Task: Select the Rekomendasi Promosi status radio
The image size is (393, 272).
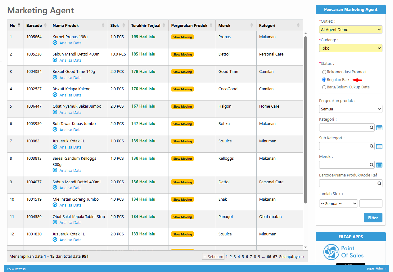Action: tap(324, 72)
